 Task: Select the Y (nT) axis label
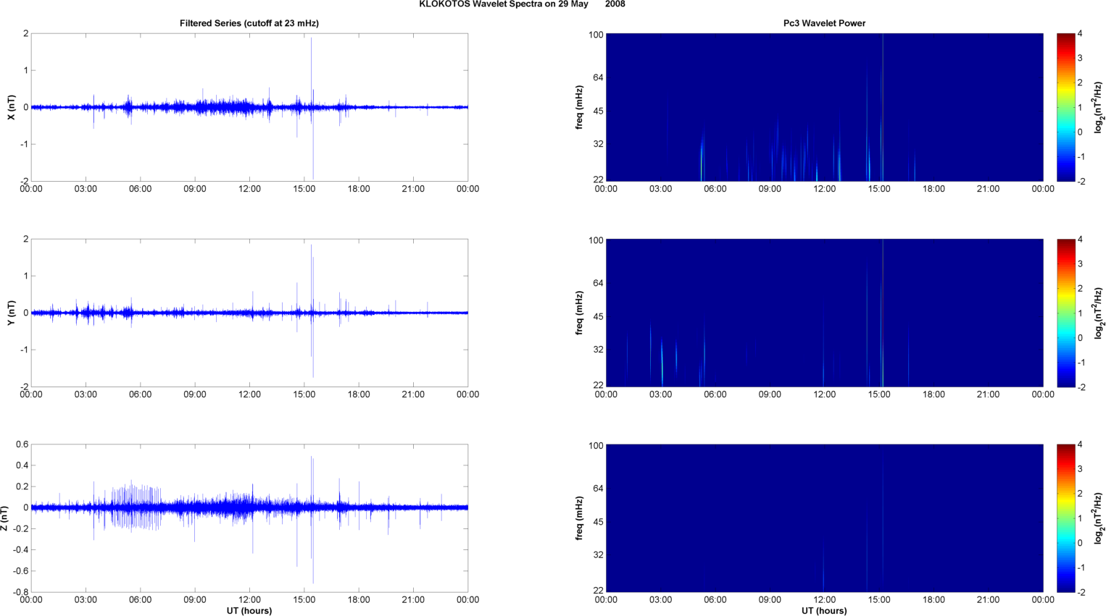point(11,313)
